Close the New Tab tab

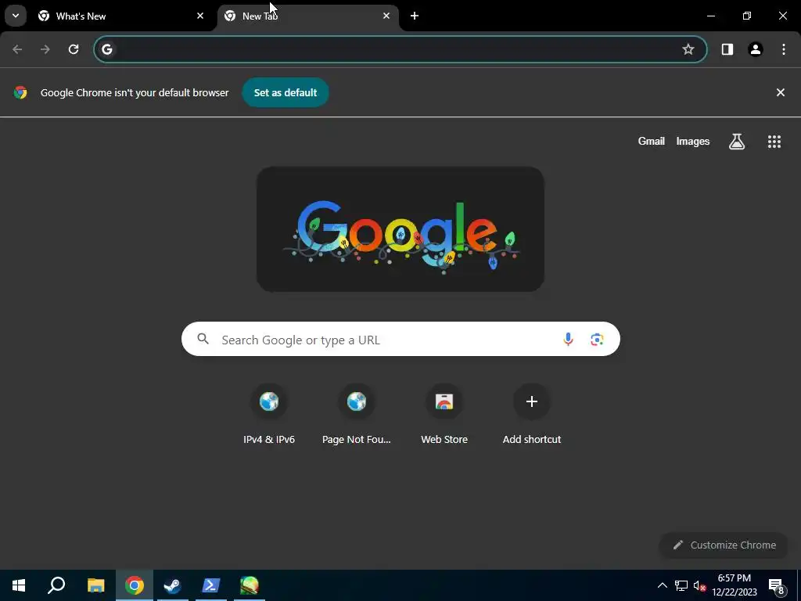point(386,16)
